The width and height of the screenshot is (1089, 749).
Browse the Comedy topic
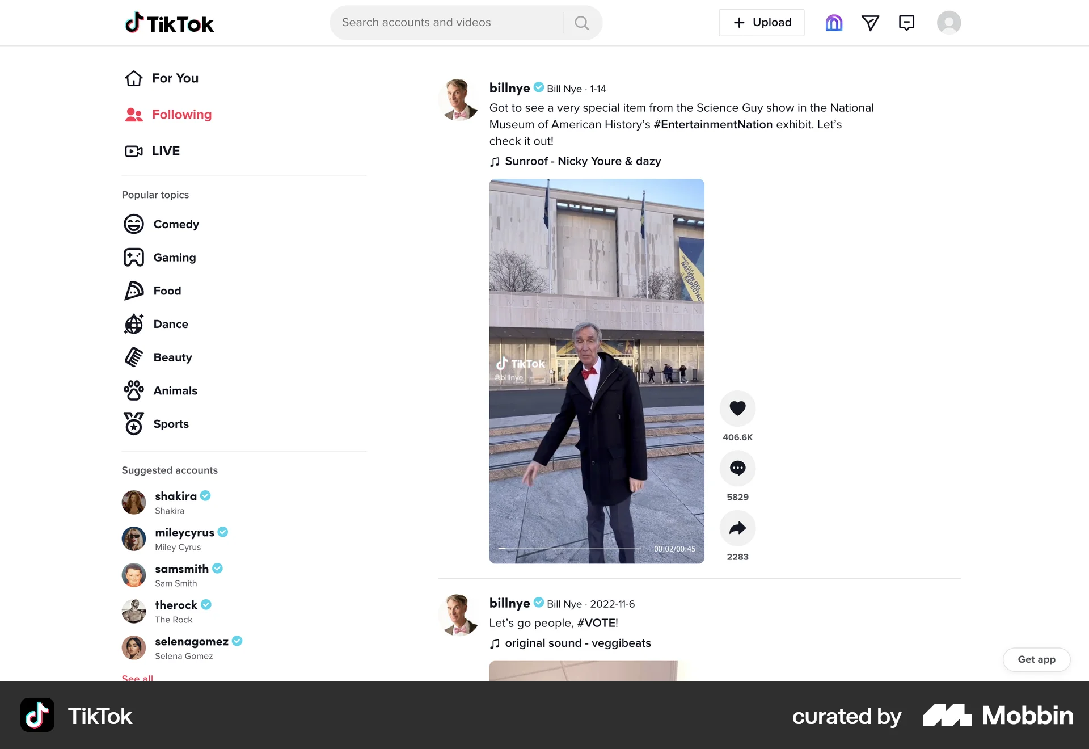pos(176,224)
